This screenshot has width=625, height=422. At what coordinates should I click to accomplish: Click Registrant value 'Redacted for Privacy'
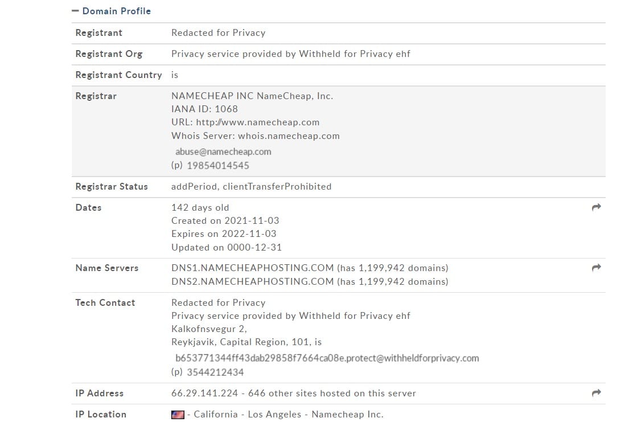tap(219, 32)
